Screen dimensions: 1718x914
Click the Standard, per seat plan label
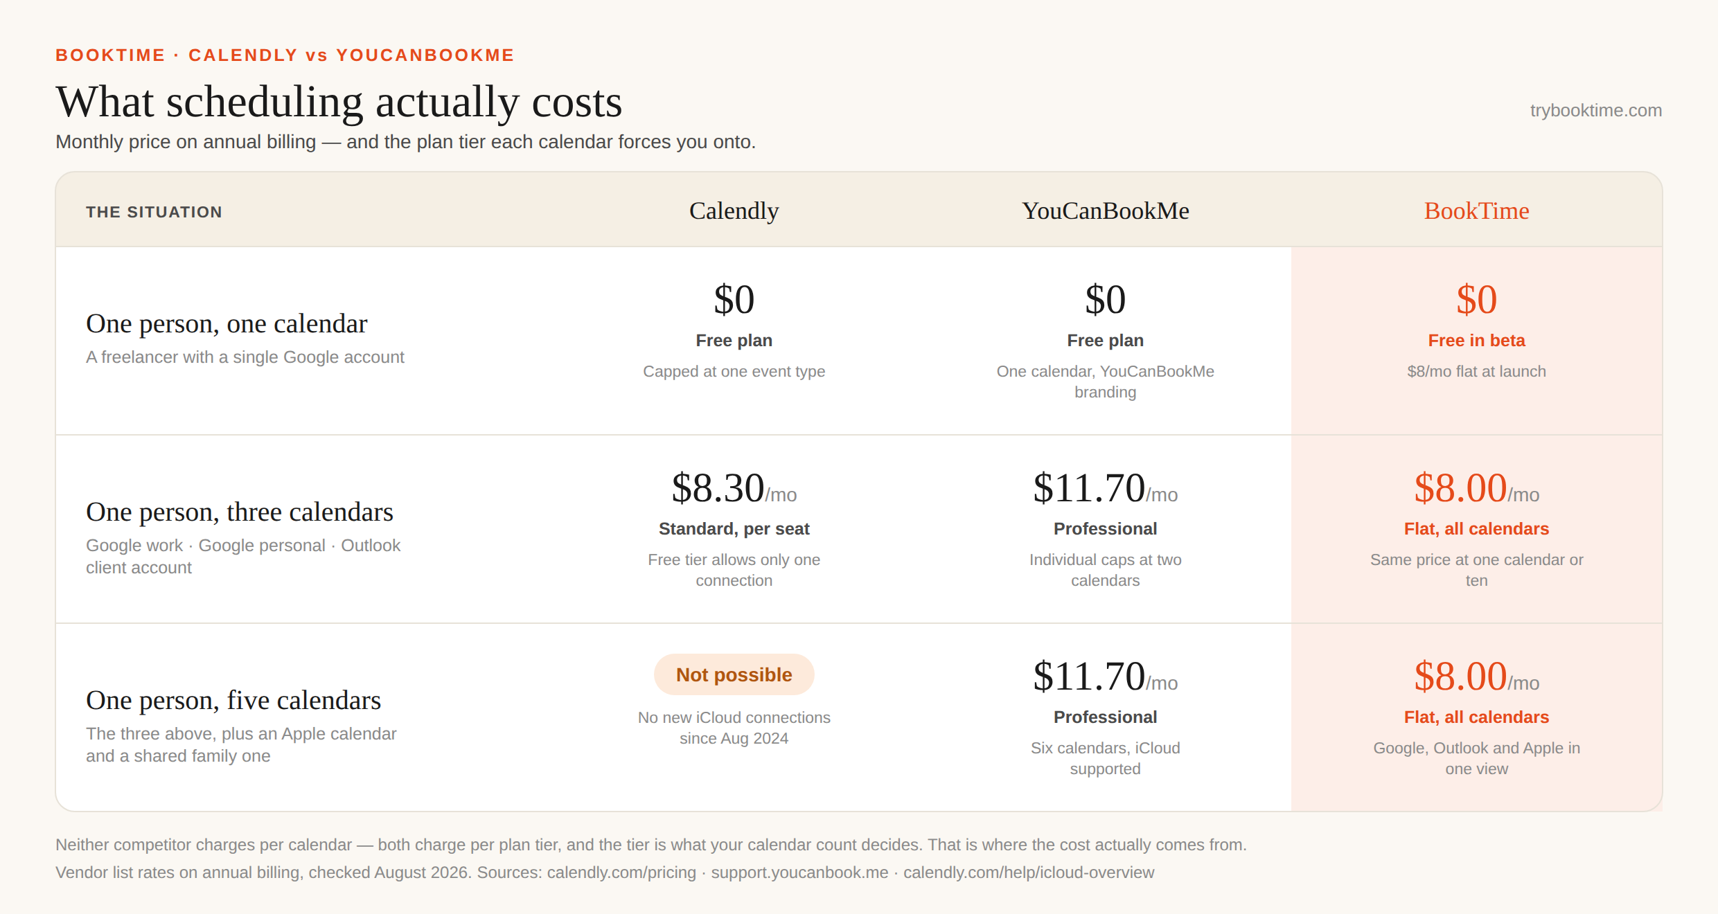pos(734,529)
